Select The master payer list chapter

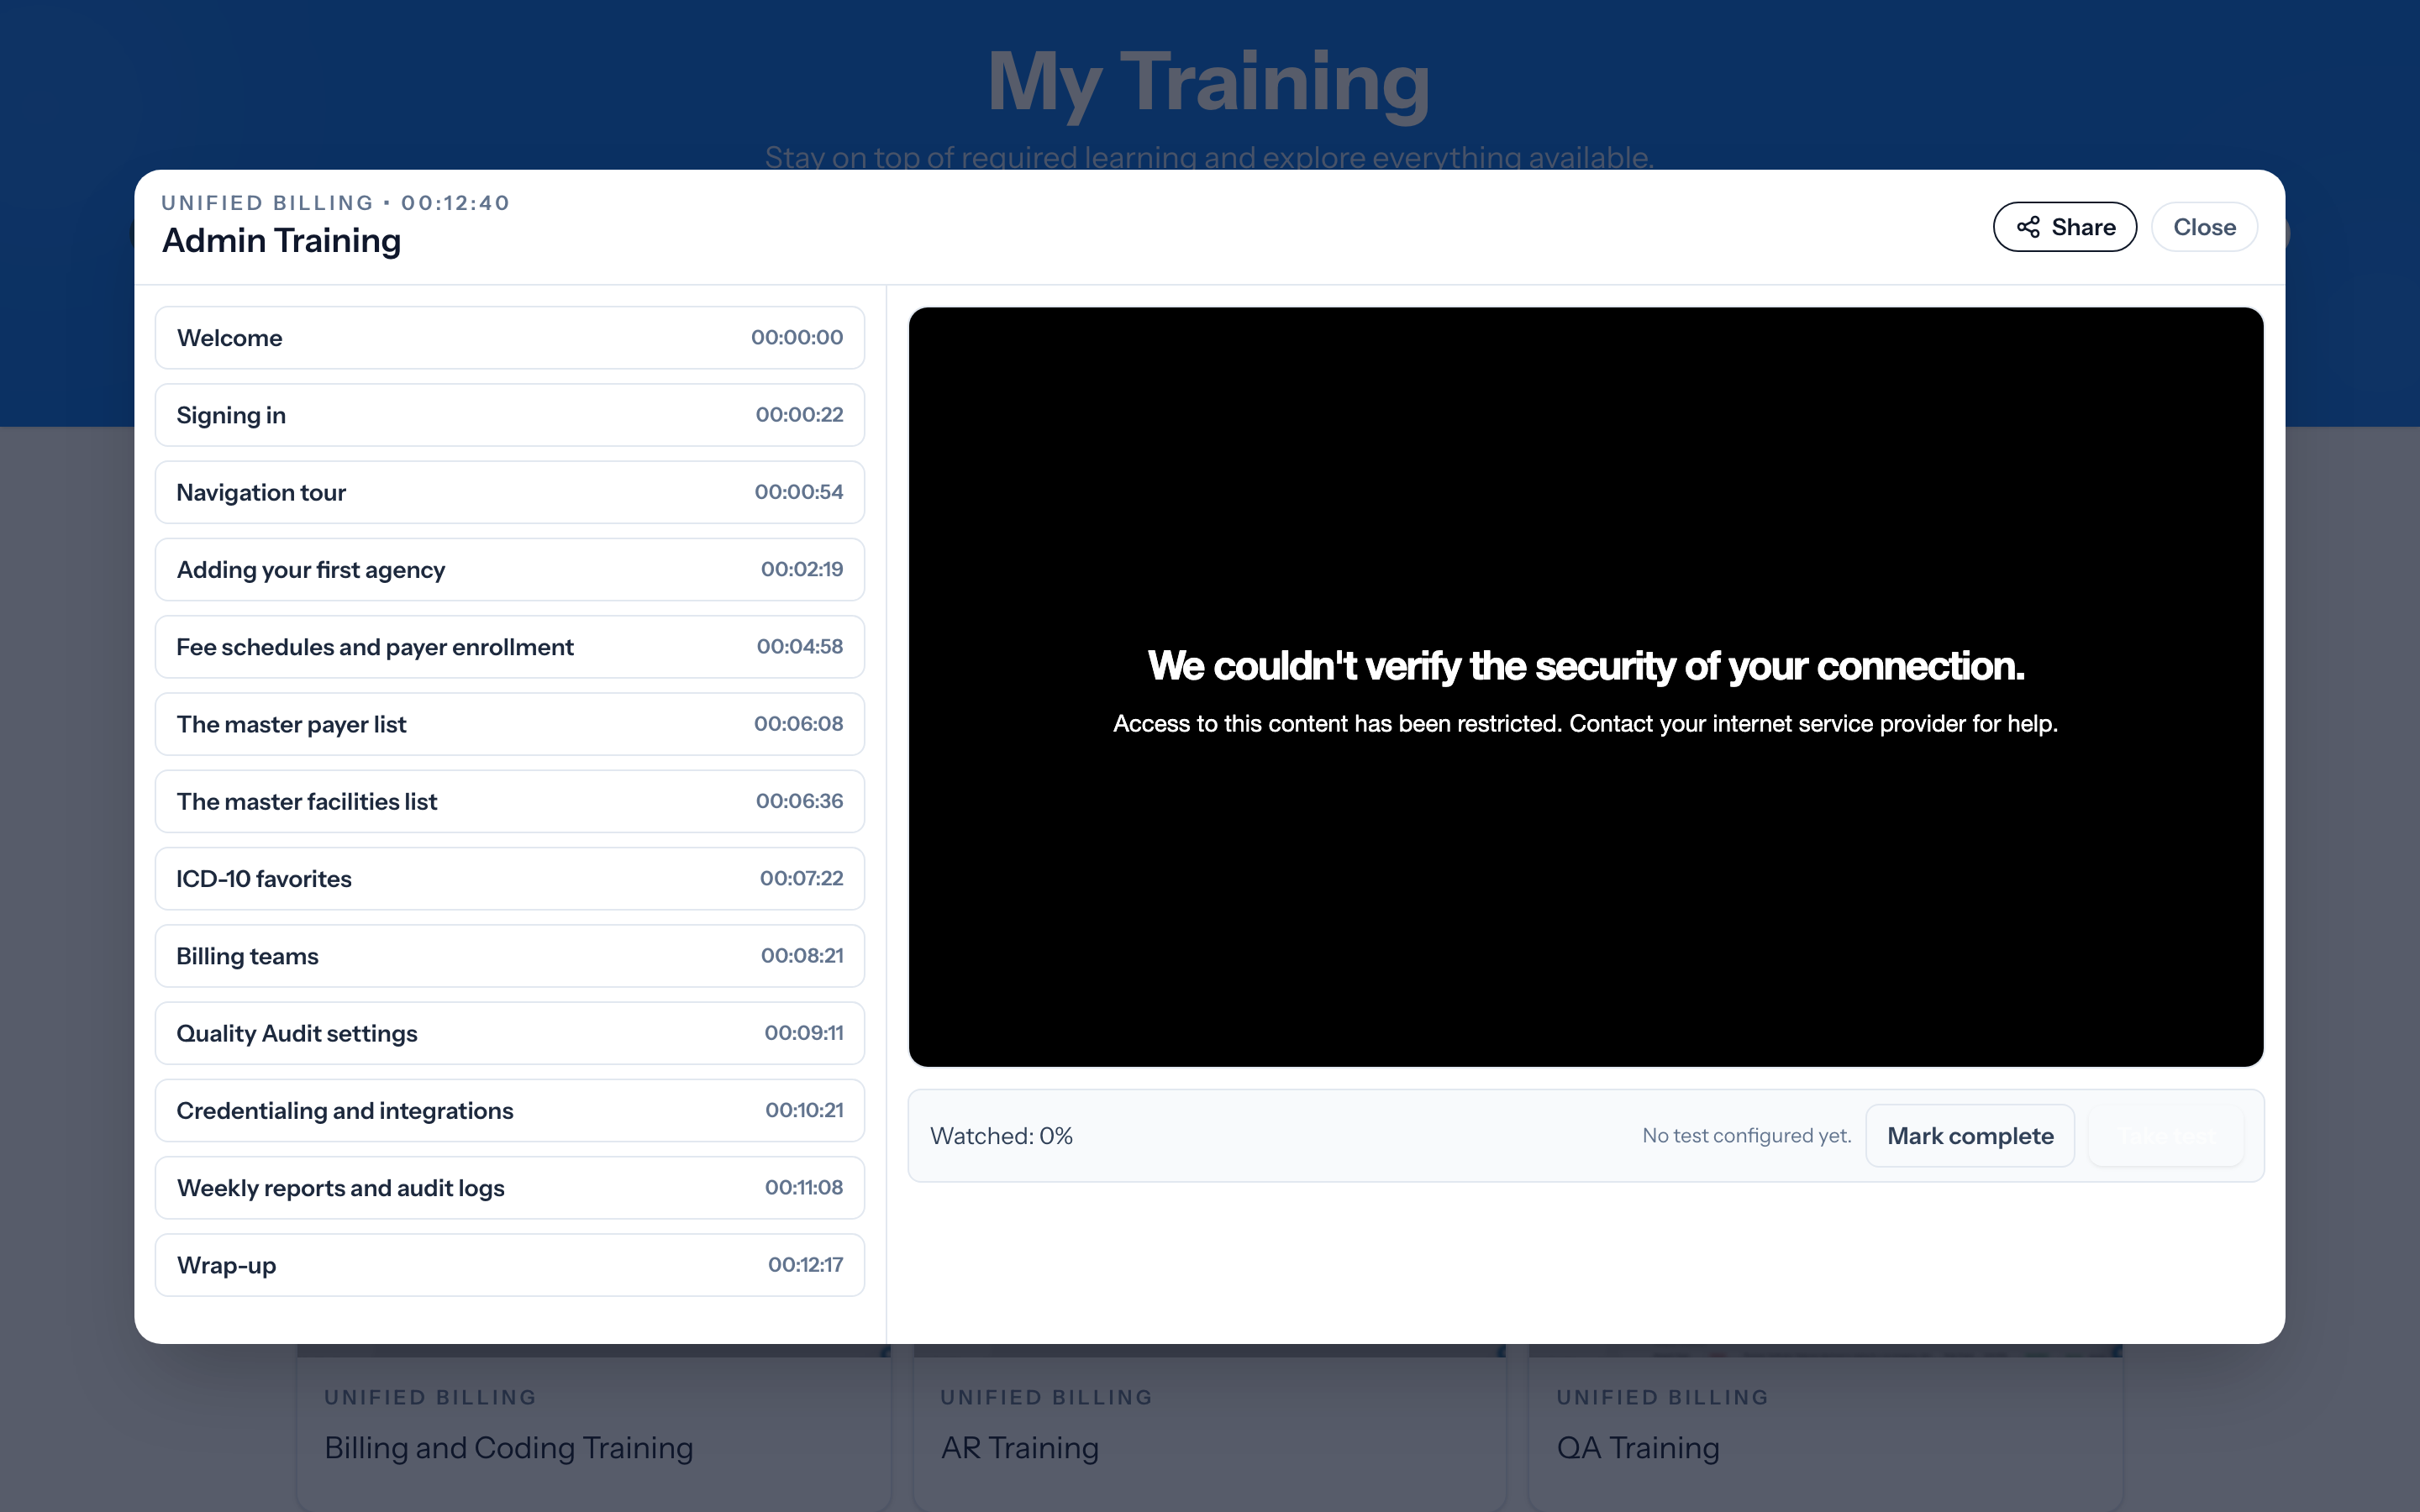coord(510,724)
